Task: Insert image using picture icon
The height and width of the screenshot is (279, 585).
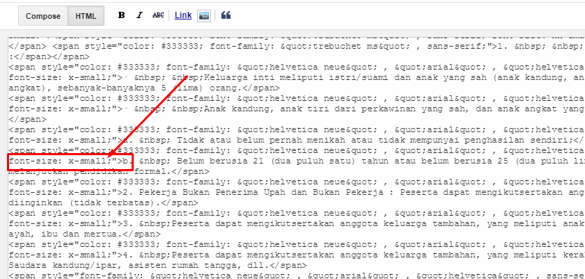Action: tap(204, 15)
